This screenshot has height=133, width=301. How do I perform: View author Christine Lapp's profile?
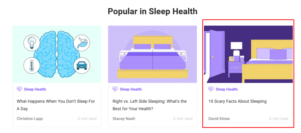click(x=30, y=119)
